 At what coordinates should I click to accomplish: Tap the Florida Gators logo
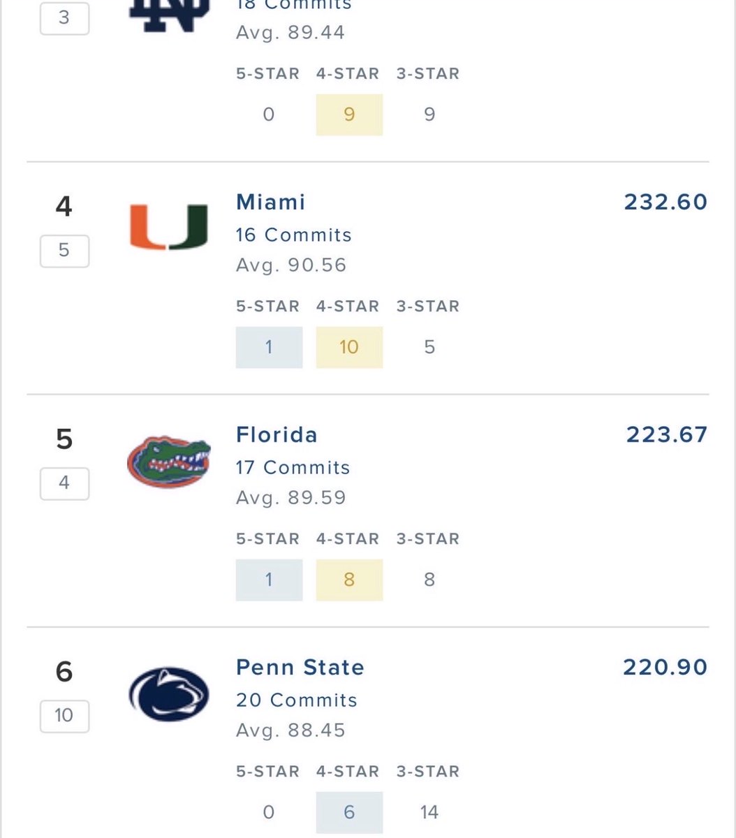[x=169, y=462]
